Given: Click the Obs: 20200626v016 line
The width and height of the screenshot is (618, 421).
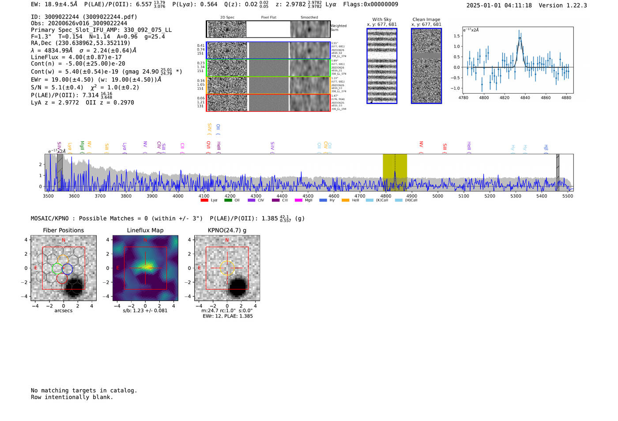Looking at the screenshot, I should [79, 23].
